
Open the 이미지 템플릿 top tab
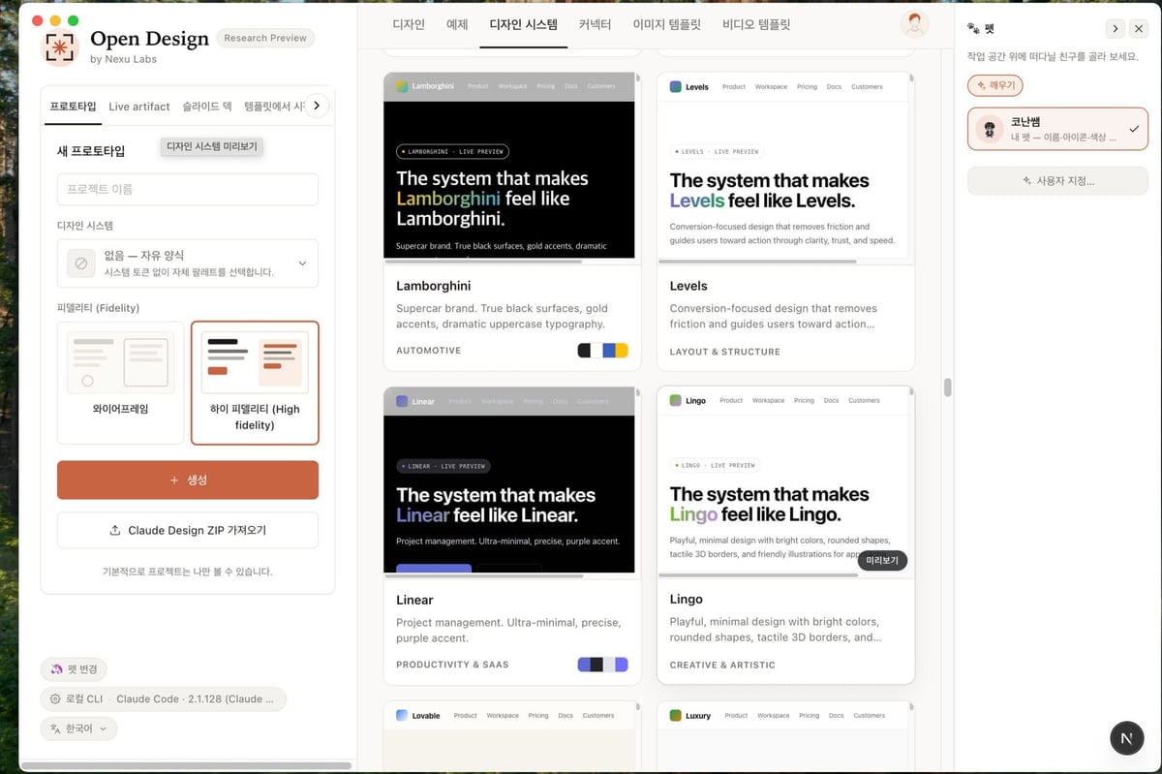667,24
